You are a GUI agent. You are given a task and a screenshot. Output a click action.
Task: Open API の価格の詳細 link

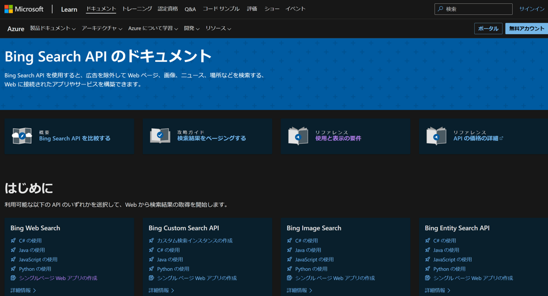click(x=476, y=138)
